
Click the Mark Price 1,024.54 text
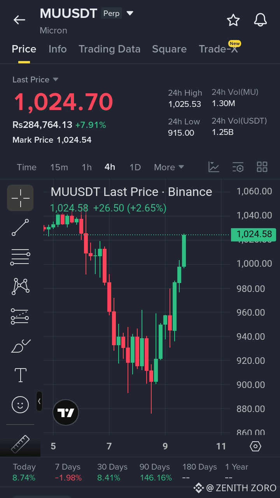coord(52,140)
